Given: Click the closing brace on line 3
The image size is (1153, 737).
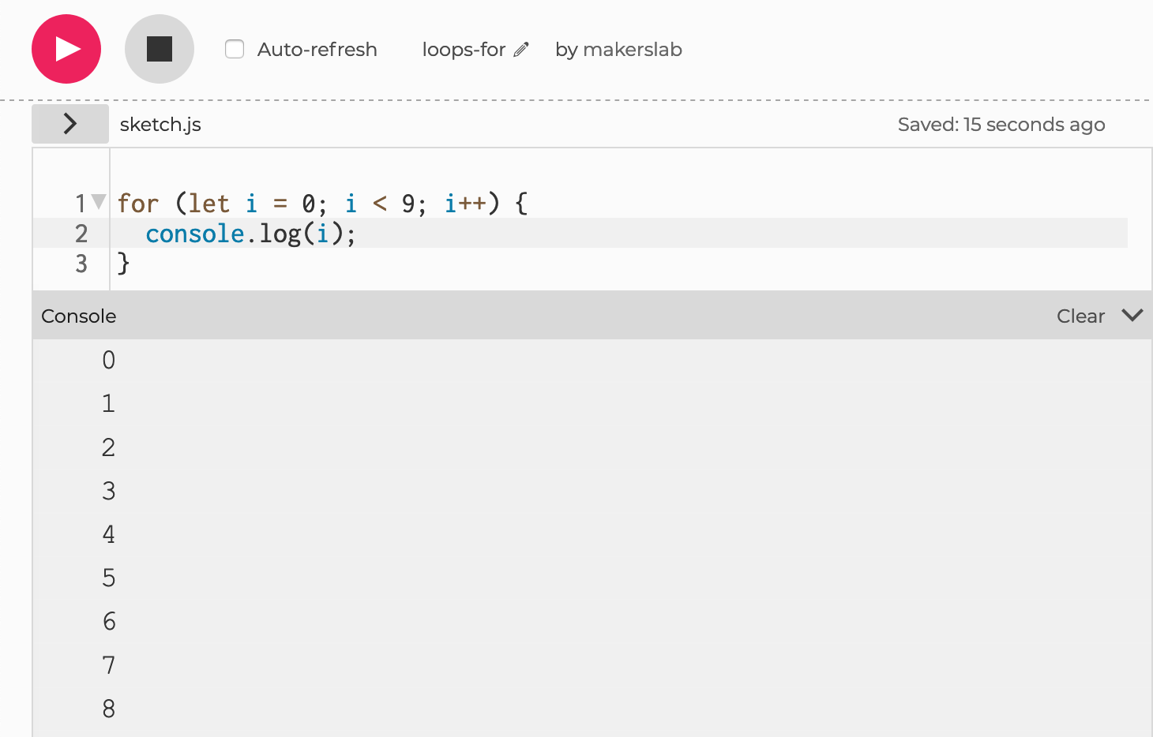Looking at the screenshot, I should point(123,263).
